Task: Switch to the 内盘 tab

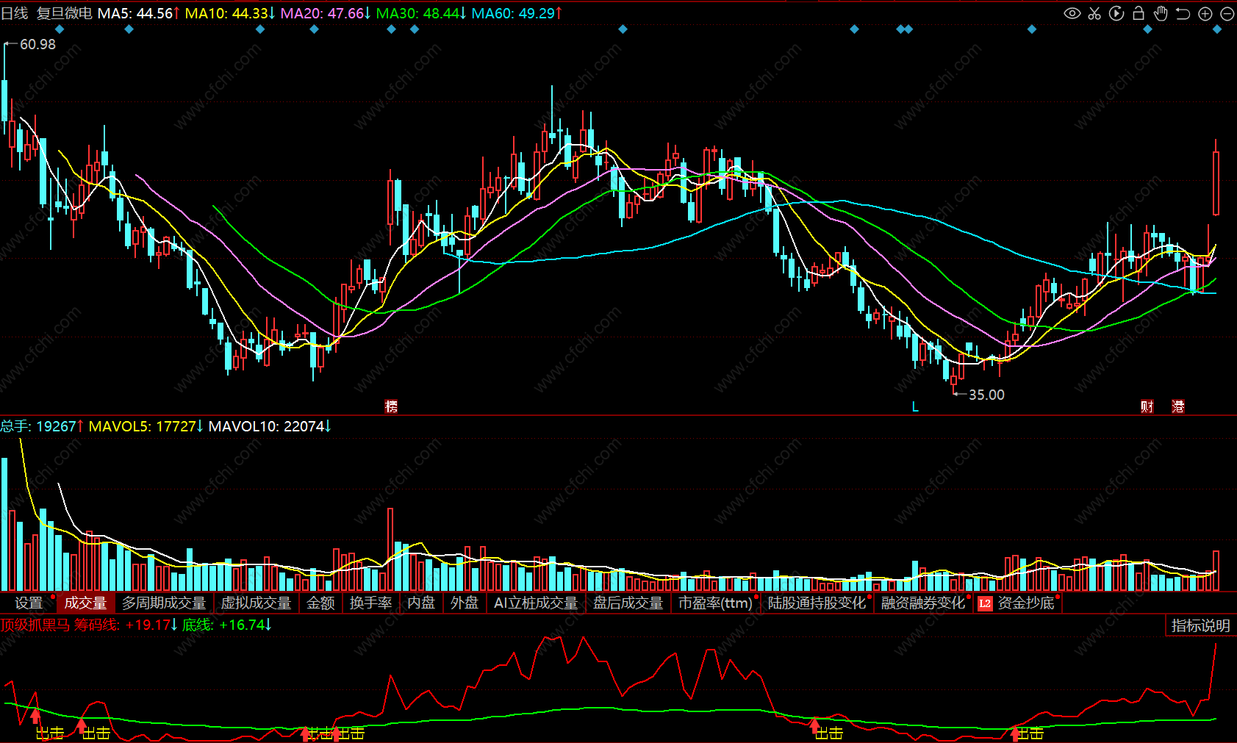Action: 421,603
